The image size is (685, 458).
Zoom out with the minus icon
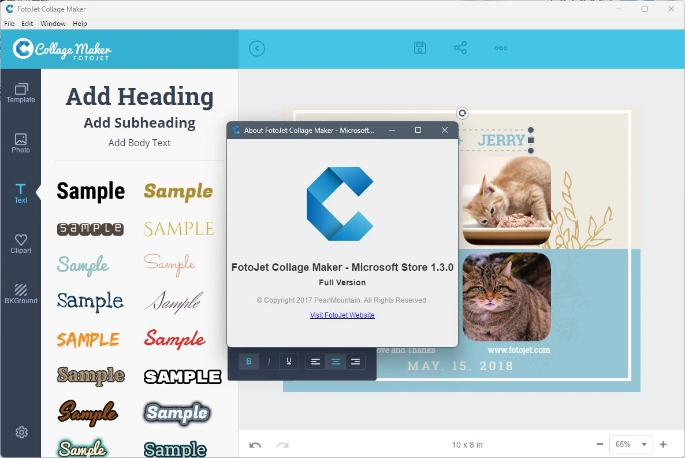tap(600, 444)
